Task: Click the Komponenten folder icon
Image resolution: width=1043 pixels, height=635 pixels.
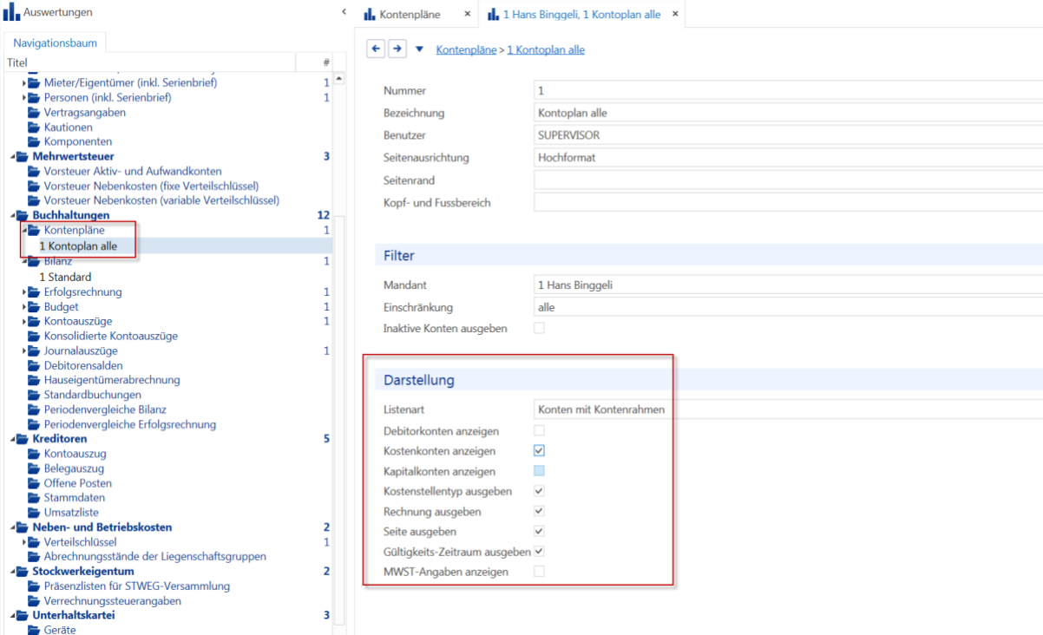Action: pos(35,142)
